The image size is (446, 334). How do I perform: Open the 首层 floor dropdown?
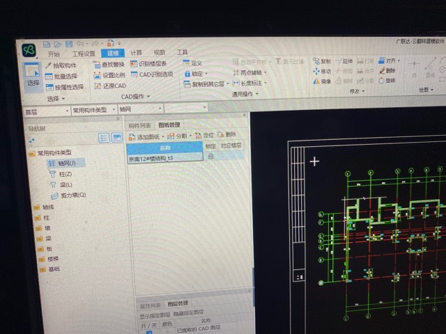tap(47, 111)
